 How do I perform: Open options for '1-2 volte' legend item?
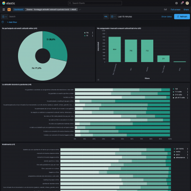tap(187, 92)
